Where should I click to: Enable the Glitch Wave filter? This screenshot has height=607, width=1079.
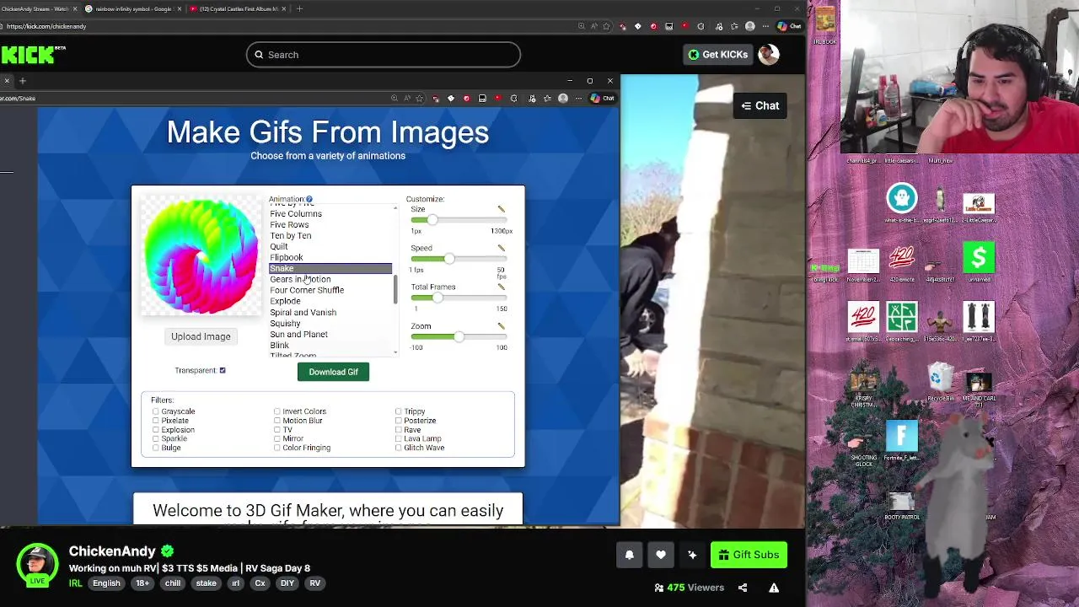pyautogui.click(x=399, y=448)
